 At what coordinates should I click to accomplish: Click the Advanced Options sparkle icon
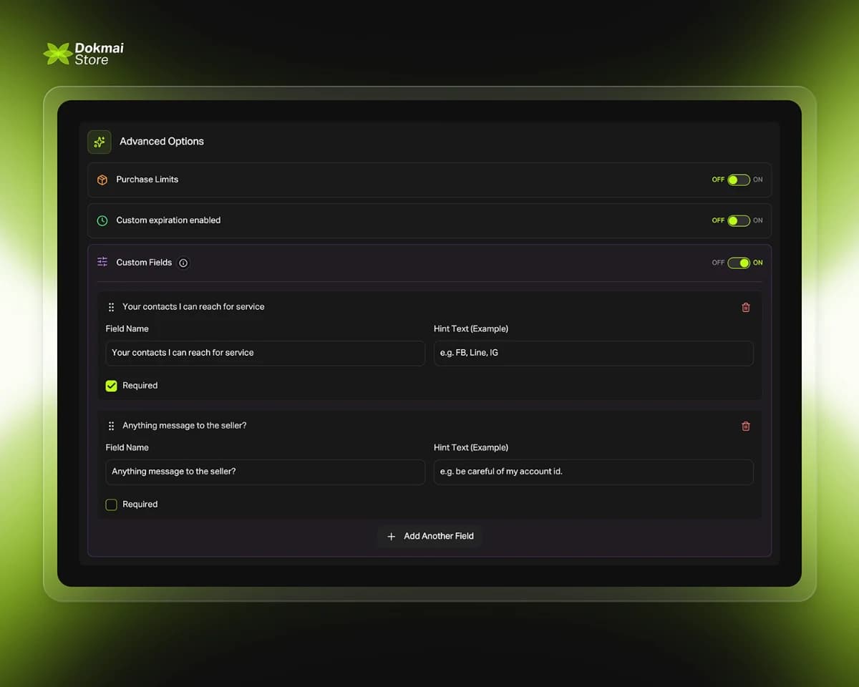point(99,142)
